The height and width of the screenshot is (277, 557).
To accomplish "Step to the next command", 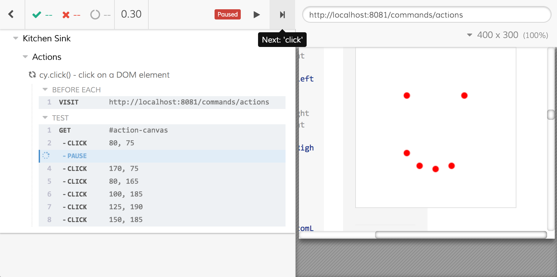I will 282,15.
